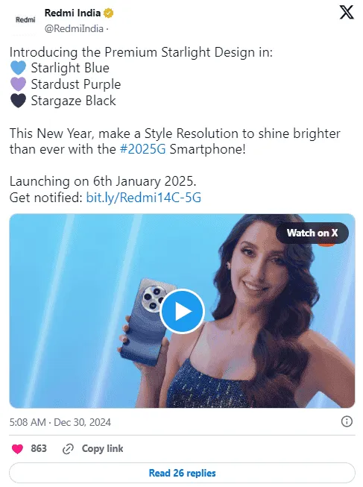Click the 863 likes count
363x487 pixels.
[x=39, y=448]
